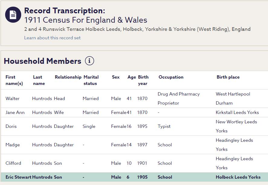Click the 'Occupation' column header
The height and width of the screenshot is (185, 268).
click(171, 77)
